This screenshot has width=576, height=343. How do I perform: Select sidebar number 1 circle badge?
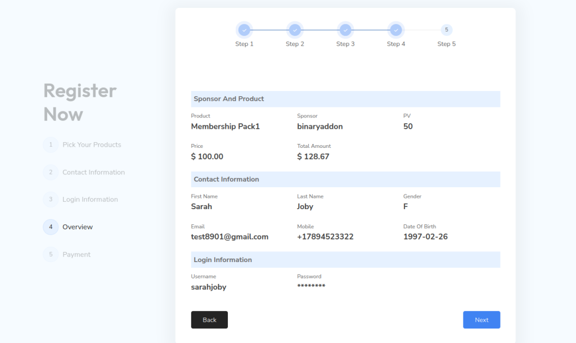(51, 145)
